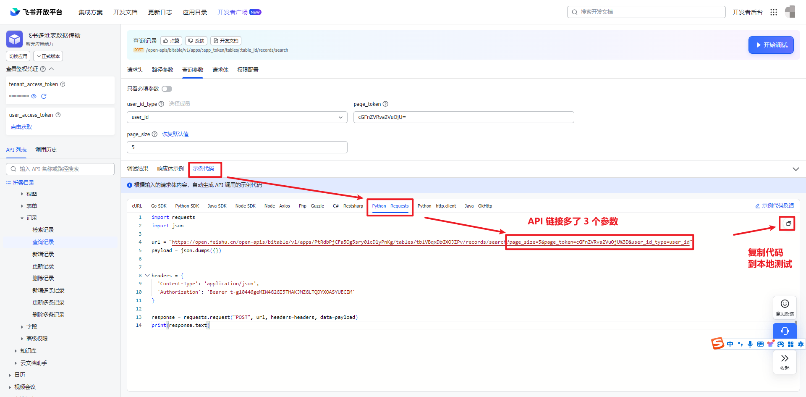This screenshot has width=806, height=397.
Task: Collapse the 记录 tree node
Action: pos(22,218)
